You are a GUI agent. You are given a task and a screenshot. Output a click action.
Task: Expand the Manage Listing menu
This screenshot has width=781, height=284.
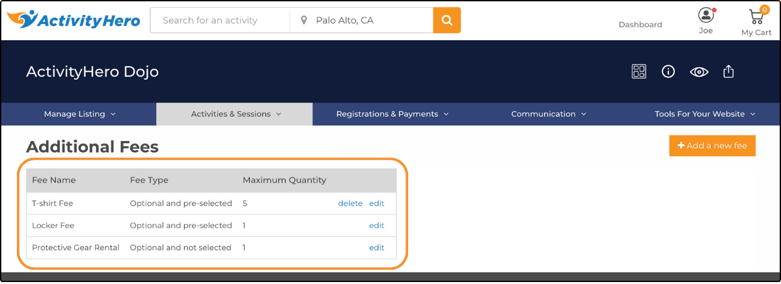point(79,114)
